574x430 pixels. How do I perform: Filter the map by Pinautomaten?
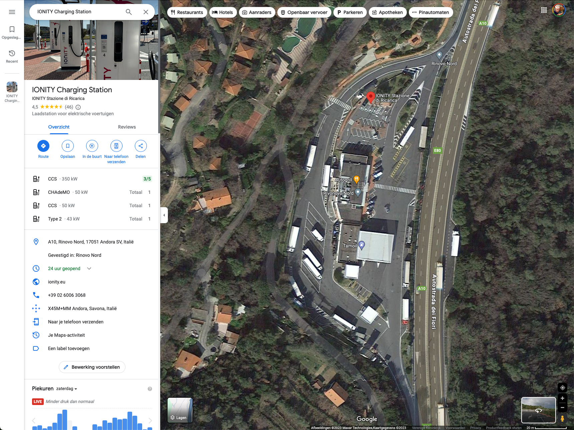pos(431,12)
